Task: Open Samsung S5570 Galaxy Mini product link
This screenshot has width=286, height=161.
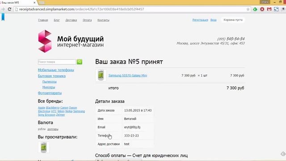Action: coord(128,76)
